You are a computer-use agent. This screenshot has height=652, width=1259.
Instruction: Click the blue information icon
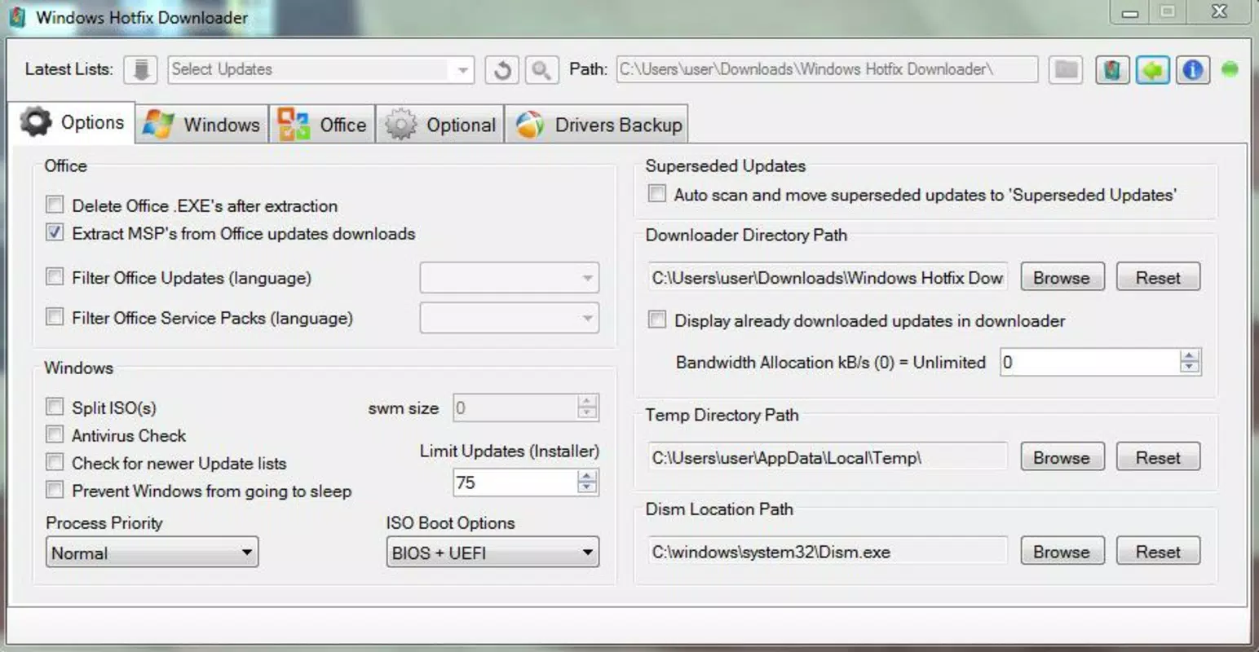coord(1192,70)
